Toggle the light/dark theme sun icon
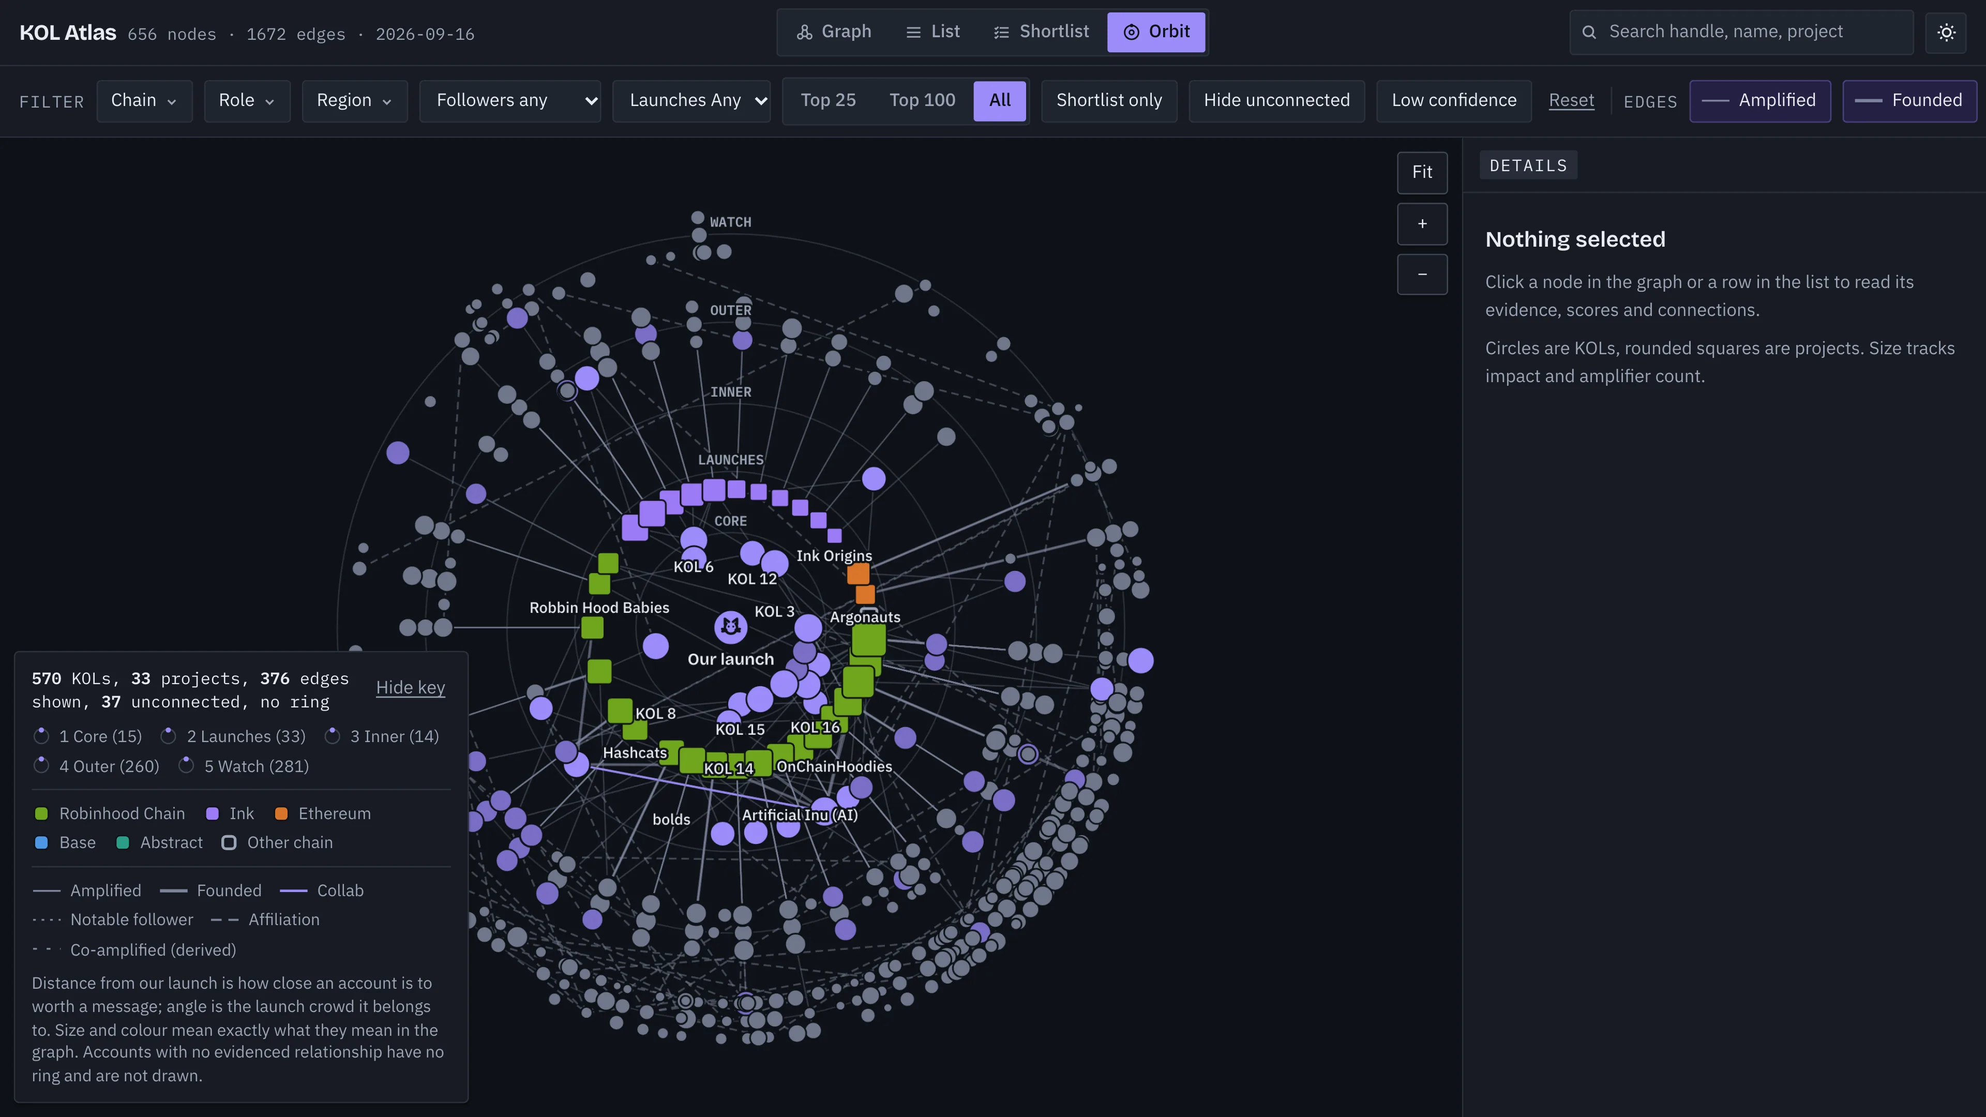Image resolution: width=1986 pixels, height=1117 pixels. point(1946,33)
